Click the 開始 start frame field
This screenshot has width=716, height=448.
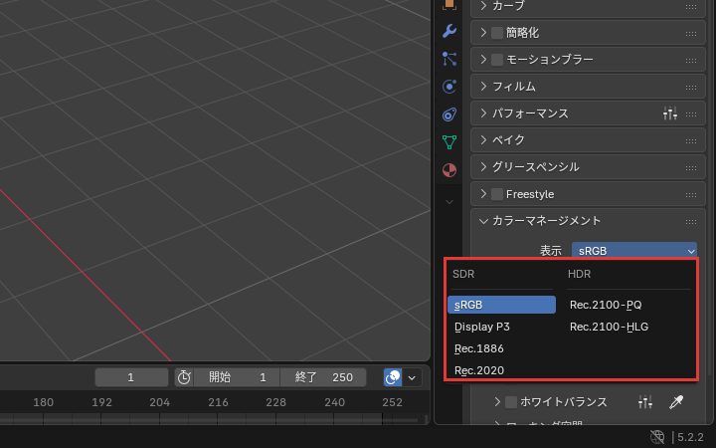(237, 377)
